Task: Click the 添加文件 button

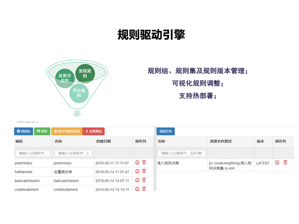Action: click(166, 131)
